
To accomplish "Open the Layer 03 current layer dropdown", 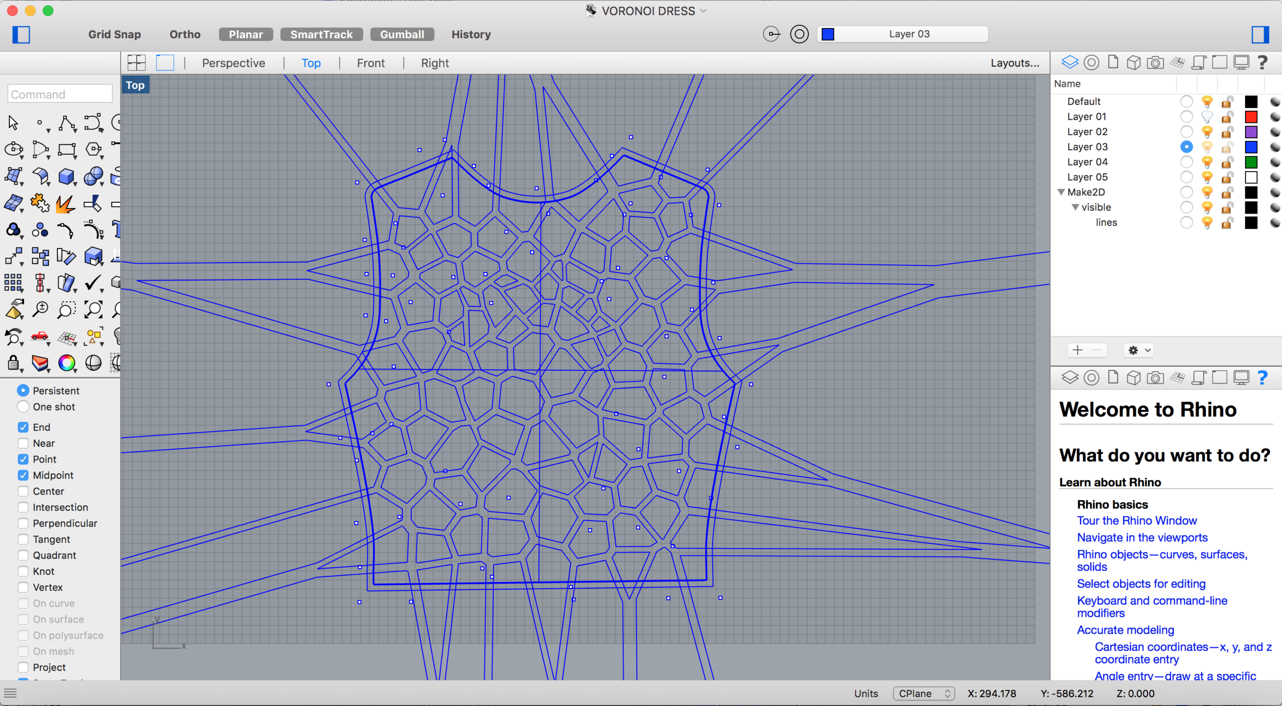I will click(x=903, y=34).
